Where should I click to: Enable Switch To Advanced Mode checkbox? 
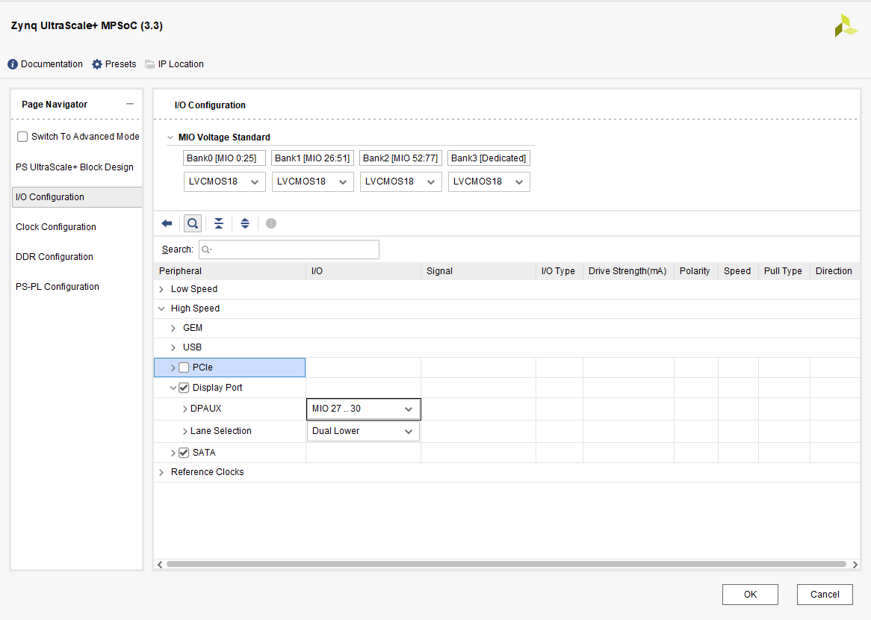tap(22, 137)
